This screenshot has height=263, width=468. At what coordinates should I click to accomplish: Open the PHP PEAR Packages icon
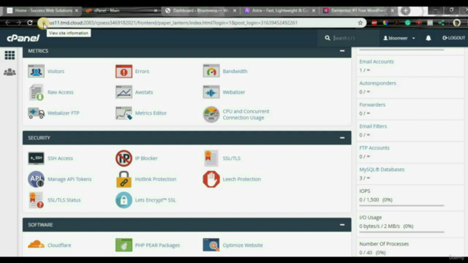coord(124,245)
